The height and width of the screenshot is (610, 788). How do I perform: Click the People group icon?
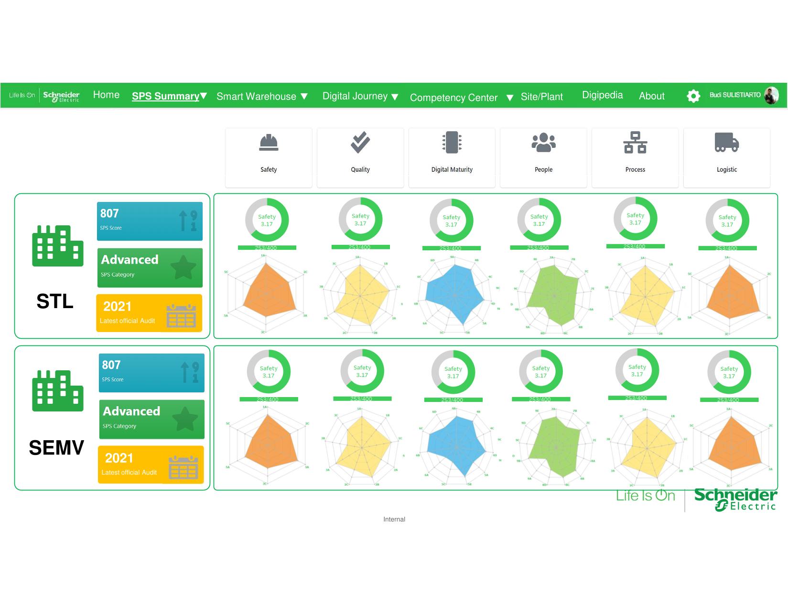point(543,143)
